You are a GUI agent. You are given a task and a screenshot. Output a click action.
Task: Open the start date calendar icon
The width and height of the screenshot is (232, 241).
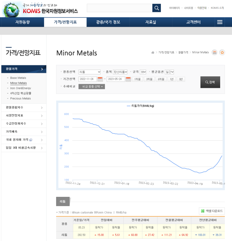(100, 79)
